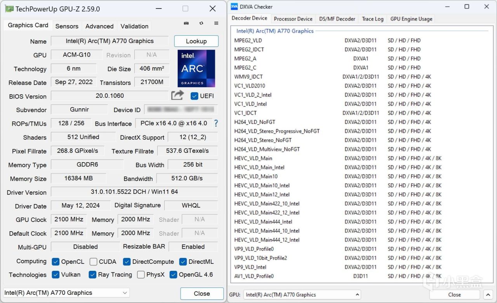Click the GPU-Z refresh icon

(x=201, y=23)
